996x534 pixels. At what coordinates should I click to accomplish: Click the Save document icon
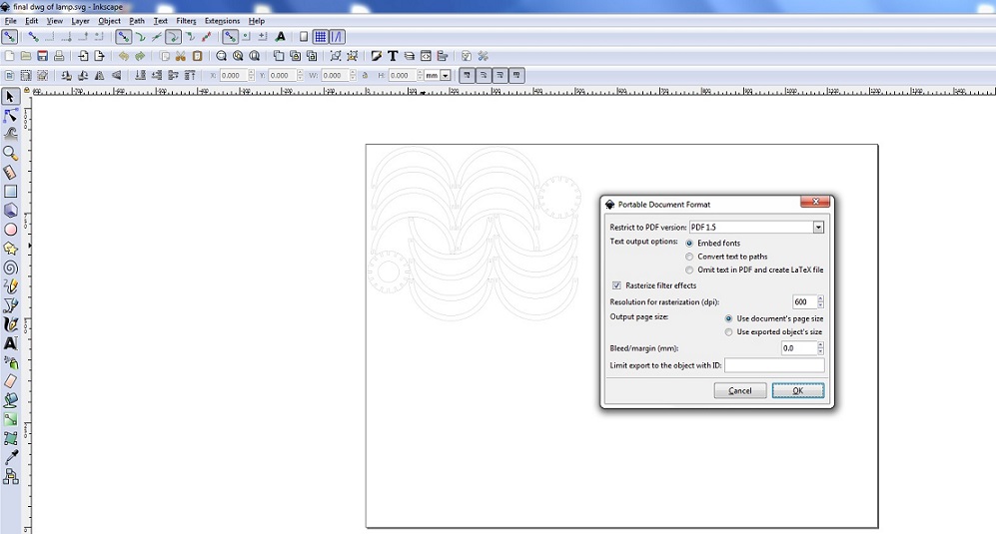[x=43, y=56]
